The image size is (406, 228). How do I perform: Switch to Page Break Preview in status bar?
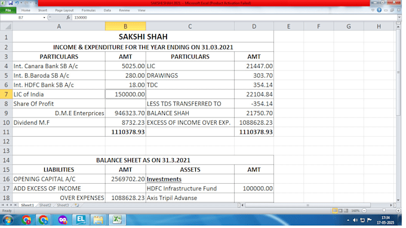346,211
